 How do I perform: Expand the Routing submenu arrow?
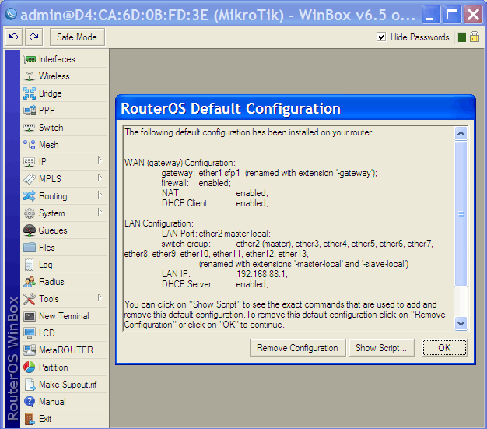[100, 195]
